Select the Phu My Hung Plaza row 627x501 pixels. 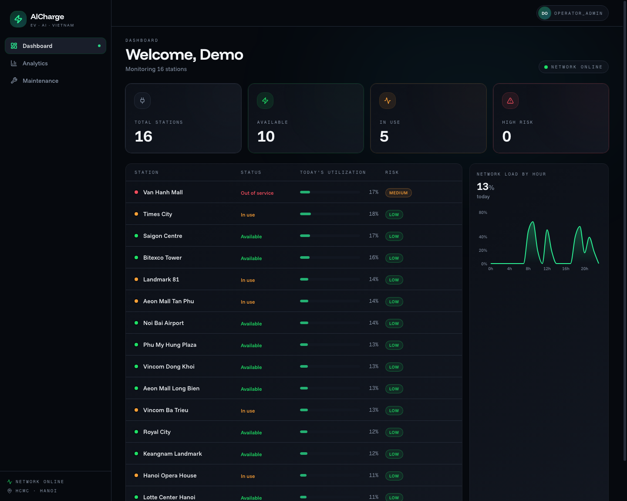294,345
